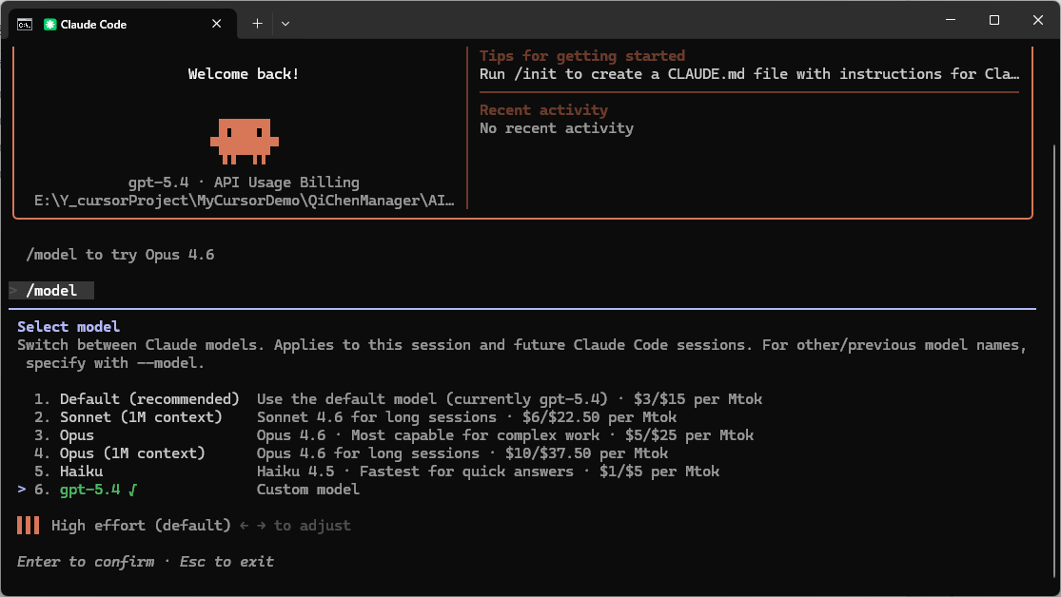Click 'Enter to confirm · Esc to exit' hint
Image resolution: width=1061 pixels, height=597 pixels.
pos(146,562)
